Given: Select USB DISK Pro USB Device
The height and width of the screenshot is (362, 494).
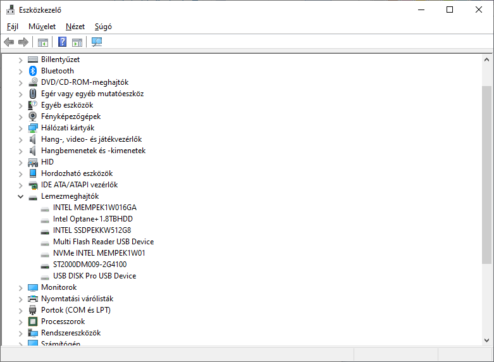Looking at the screenshot, I should click(94, 275).
